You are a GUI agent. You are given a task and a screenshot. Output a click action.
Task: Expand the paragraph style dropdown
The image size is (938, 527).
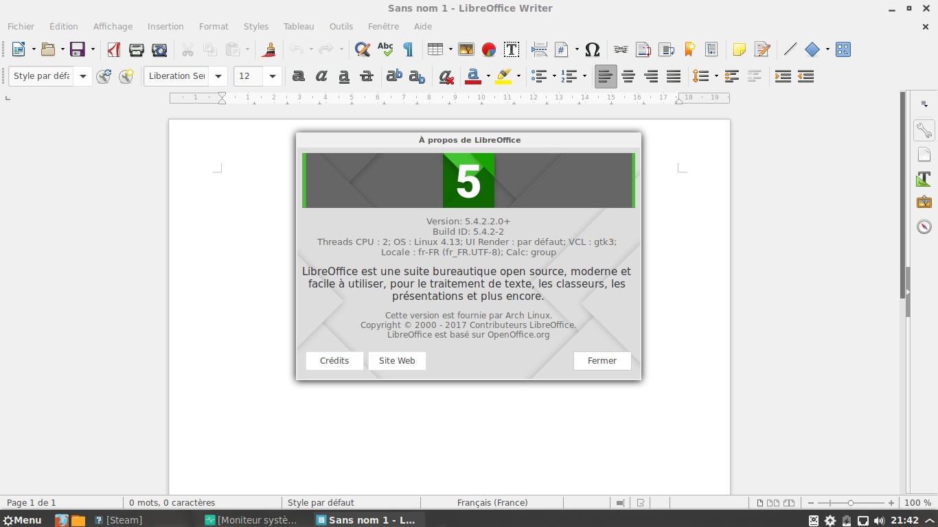tap(82, 76)
